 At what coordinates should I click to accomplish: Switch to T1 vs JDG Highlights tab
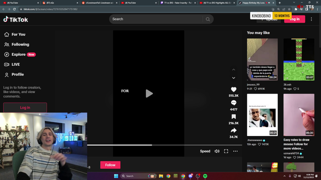click(x=217, y=3)
